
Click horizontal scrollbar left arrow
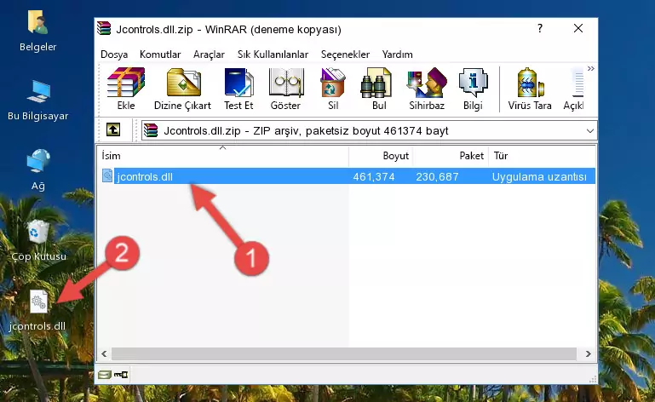coord(104,354)
